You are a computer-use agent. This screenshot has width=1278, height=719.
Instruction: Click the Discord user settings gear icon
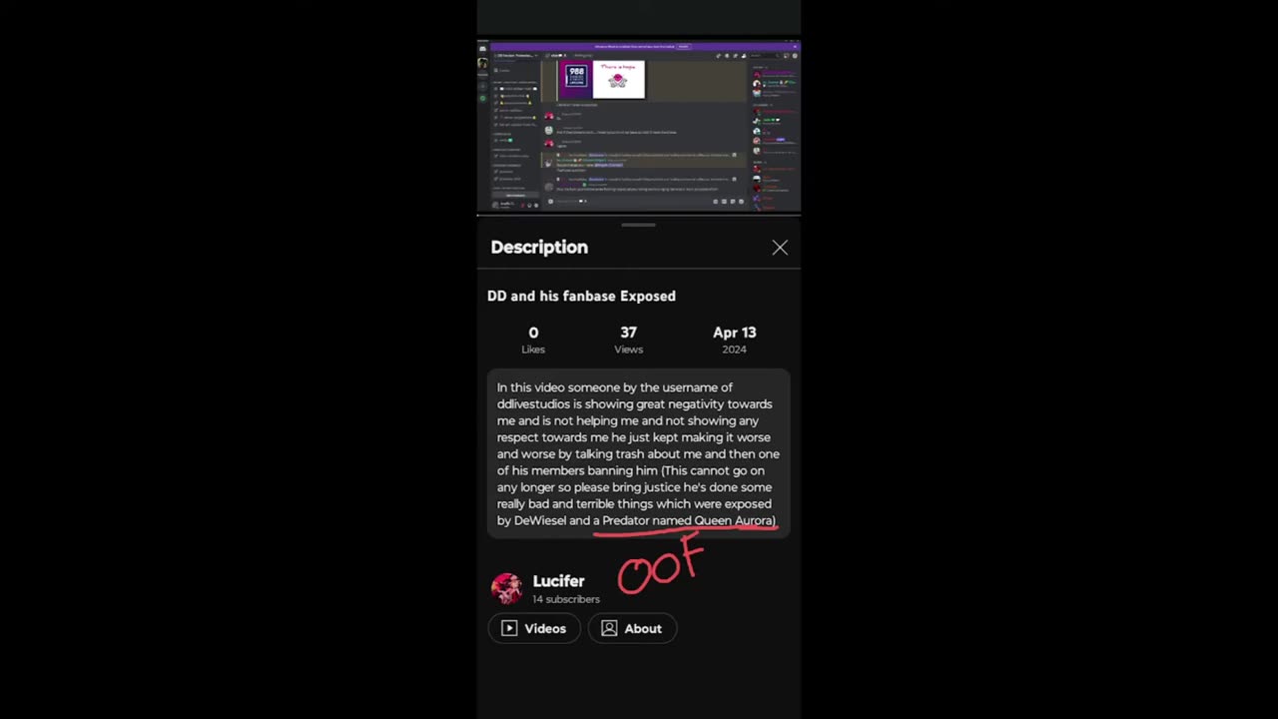[x=536, y=204]
